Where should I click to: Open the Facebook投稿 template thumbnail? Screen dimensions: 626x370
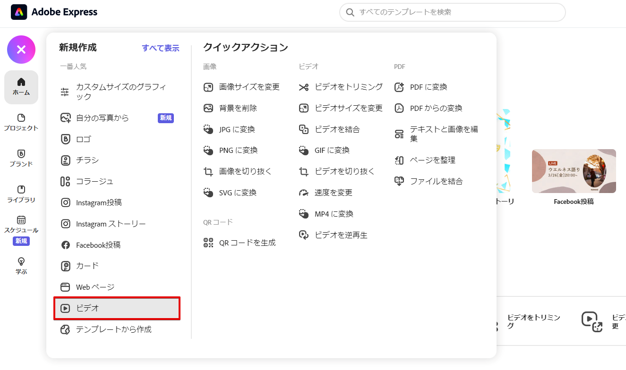point(574,171)
